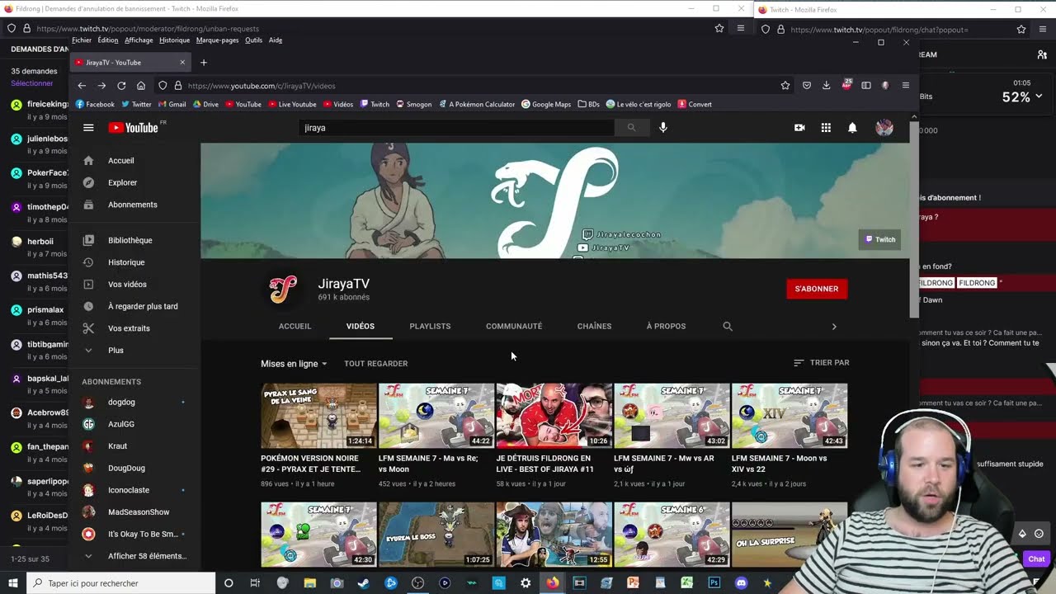The height and width of the screenshot is (594, 1056).
Task: Open Firefox application hamburger menu
Action: click(x=905, y=86)
